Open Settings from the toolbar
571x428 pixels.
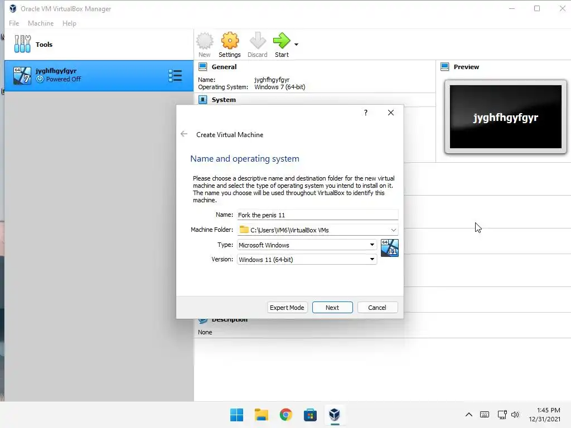(x=229, y=45)
